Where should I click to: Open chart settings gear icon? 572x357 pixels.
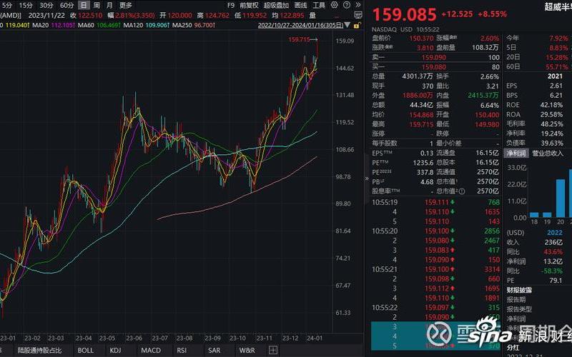[334, 5]
